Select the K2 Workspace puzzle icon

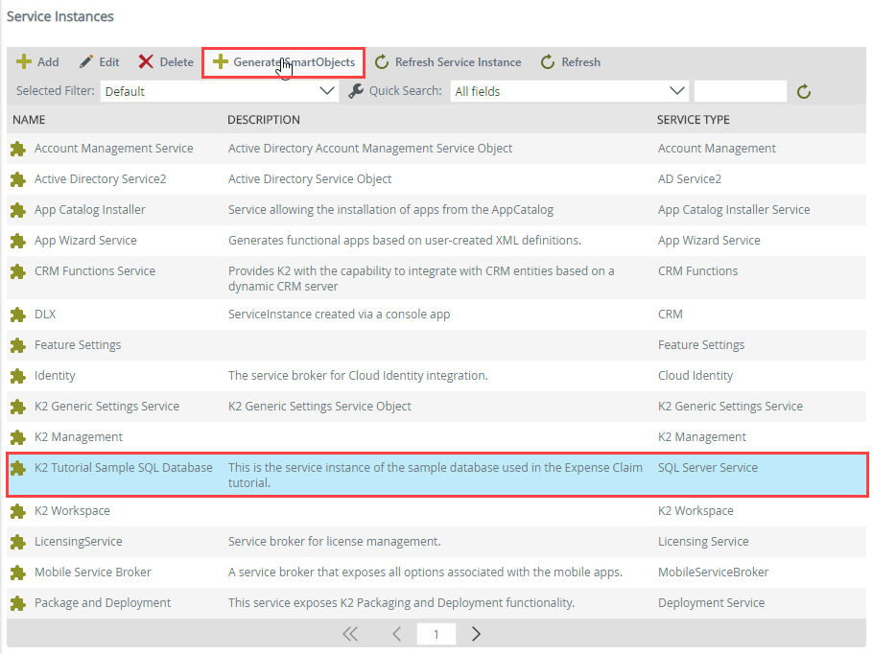[17, 511]
